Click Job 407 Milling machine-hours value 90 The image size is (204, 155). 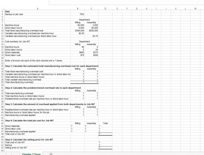pyautogui.click(x=78, y=47)
